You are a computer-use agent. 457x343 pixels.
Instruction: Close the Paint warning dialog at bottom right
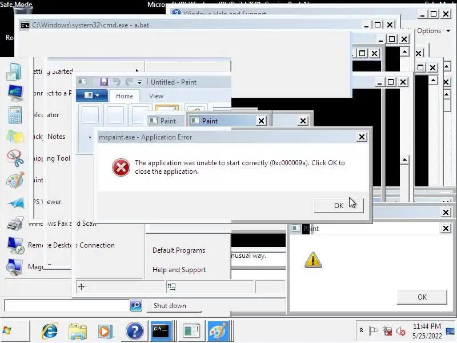coord(446,228)
